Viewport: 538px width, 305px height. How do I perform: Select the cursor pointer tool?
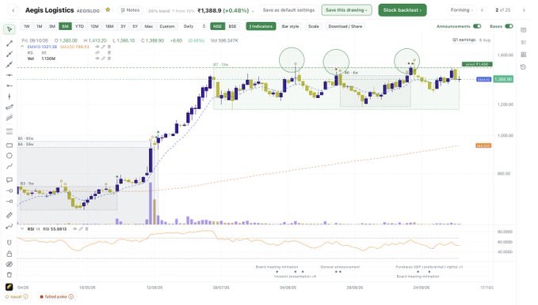tap(10, 29)
